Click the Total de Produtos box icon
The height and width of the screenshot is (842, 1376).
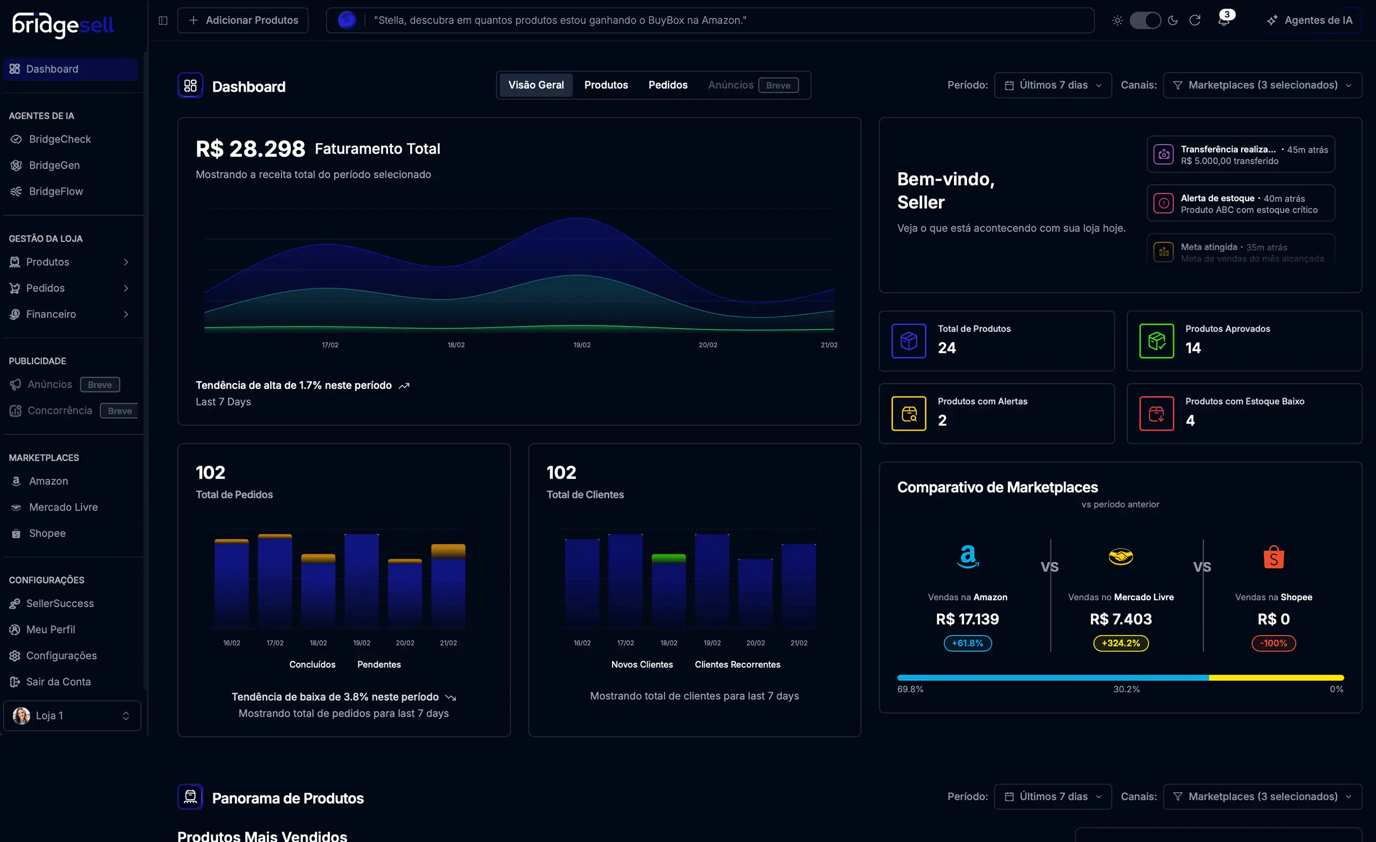pos(908,341)
